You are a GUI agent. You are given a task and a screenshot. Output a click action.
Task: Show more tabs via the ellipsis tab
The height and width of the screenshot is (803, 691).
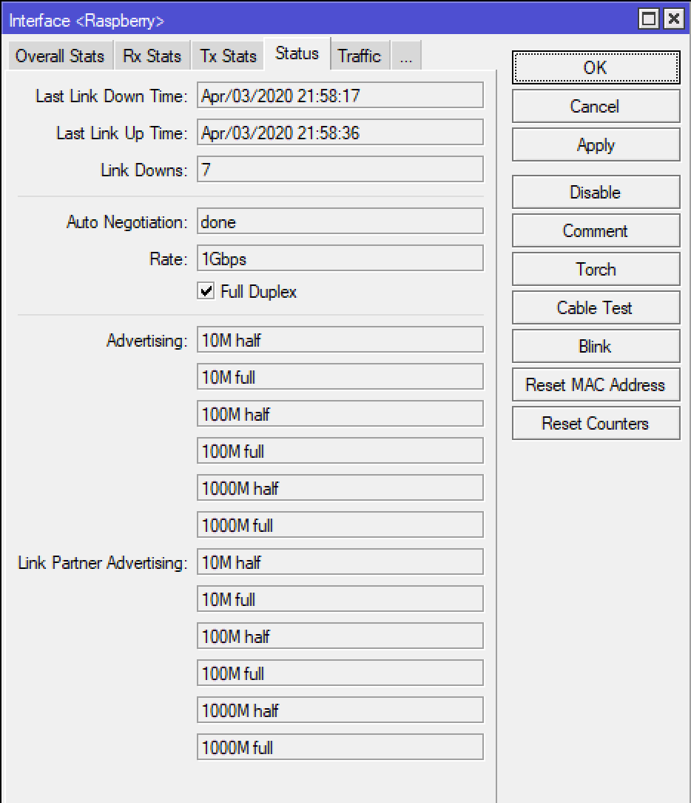[406, 56]
